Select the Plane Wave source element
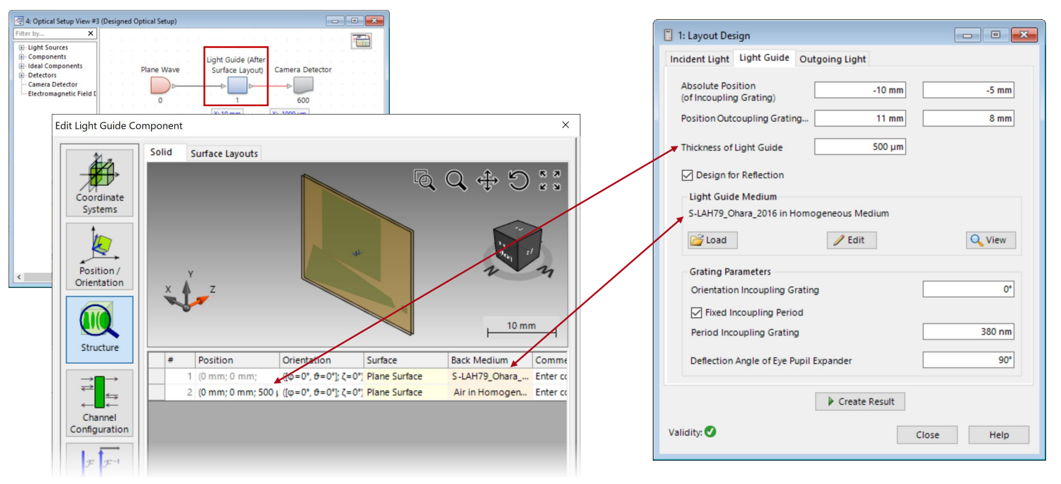 [160, 86]
